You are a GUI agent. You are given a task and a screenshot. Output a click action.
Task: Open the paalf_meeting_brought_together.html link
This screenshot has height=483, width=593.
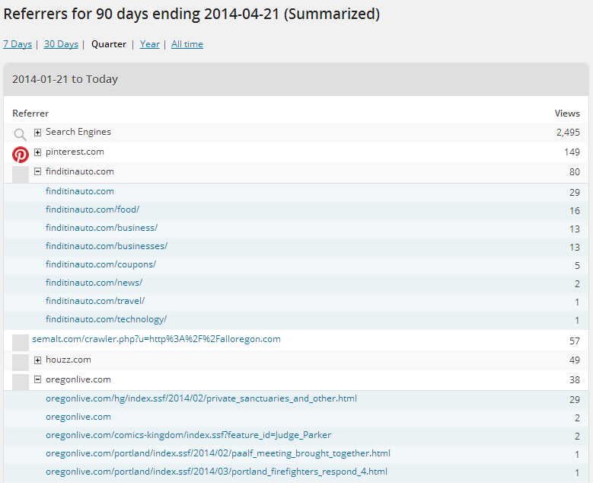pyautogui.click(x=218, y=453)
